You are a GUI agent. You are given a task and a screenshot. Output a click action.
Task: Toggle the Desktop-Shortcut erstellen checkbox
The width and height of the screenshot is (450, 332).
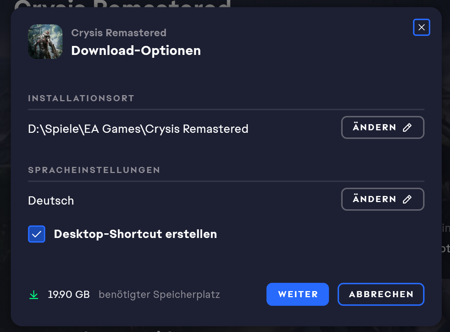pyautogui.click(x=37, y=234)
